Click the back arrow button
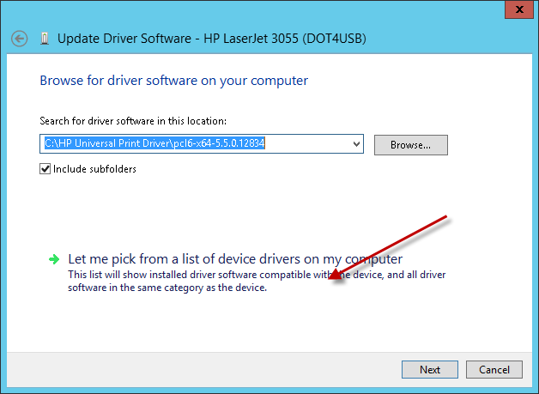The image size is (539, 394). 20,39
